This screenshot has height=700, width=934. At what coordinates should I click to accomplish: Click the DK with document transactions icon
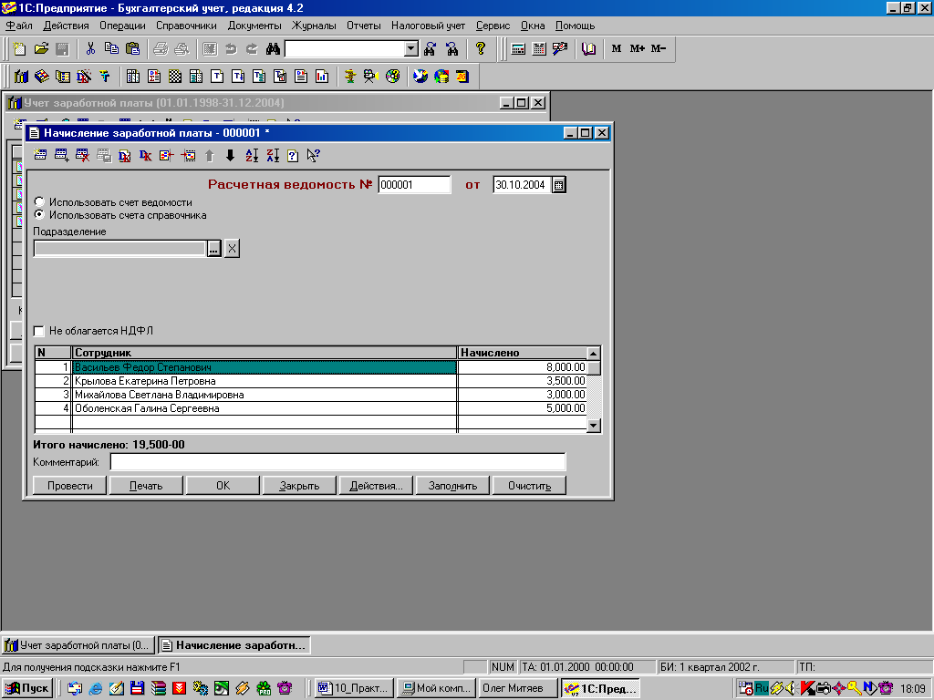click(x=124, y=155)
